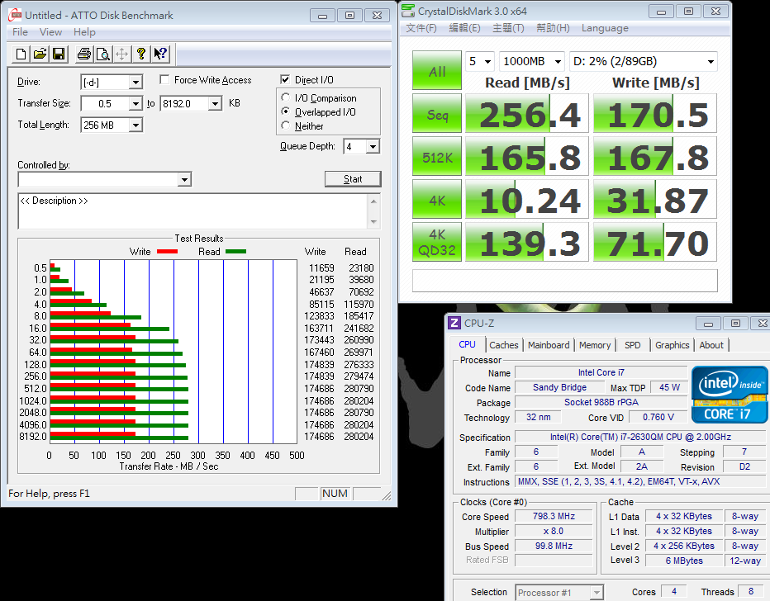Open 文件(F) menu in CrystalDiskMark

421,28
